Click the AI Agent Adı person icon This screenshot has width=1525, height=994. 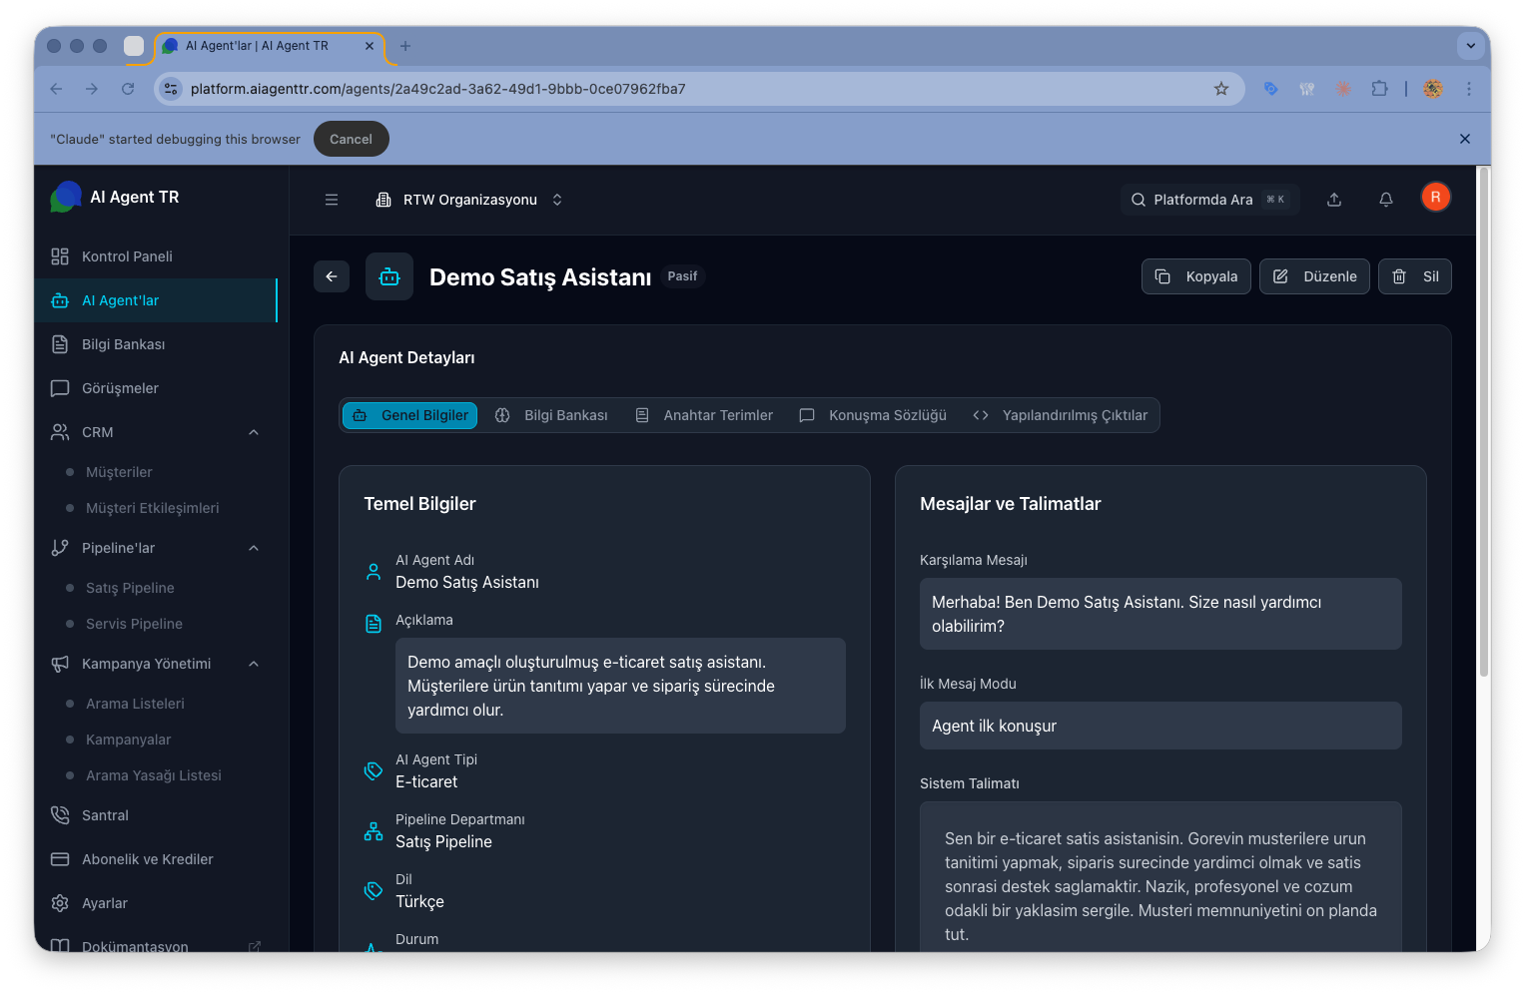374,572
